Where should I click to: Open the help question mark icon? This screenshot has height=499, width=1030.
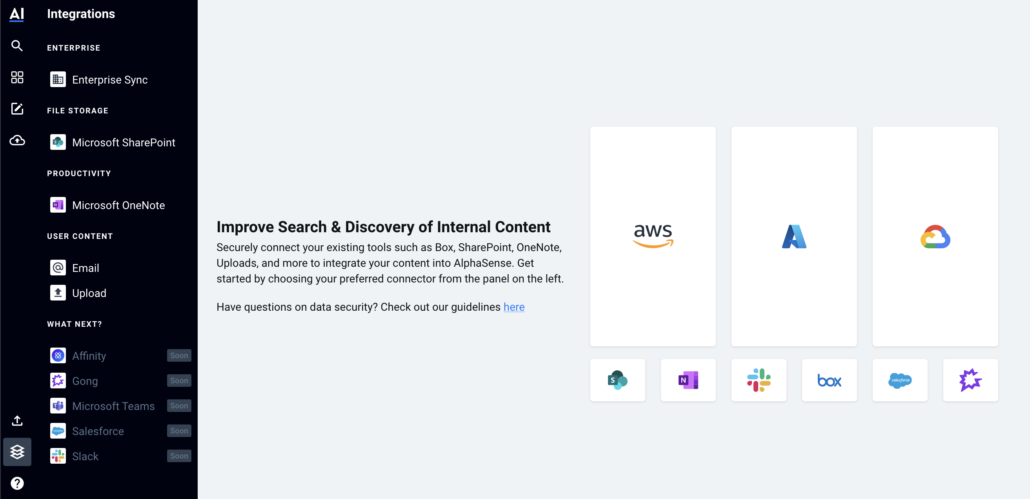tap(17, 483)
